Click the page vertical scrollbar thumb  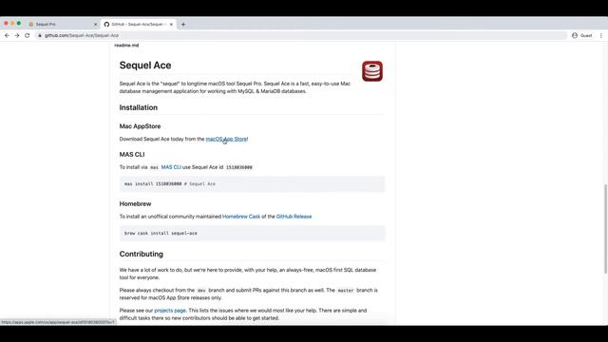(x=605, y=229)
